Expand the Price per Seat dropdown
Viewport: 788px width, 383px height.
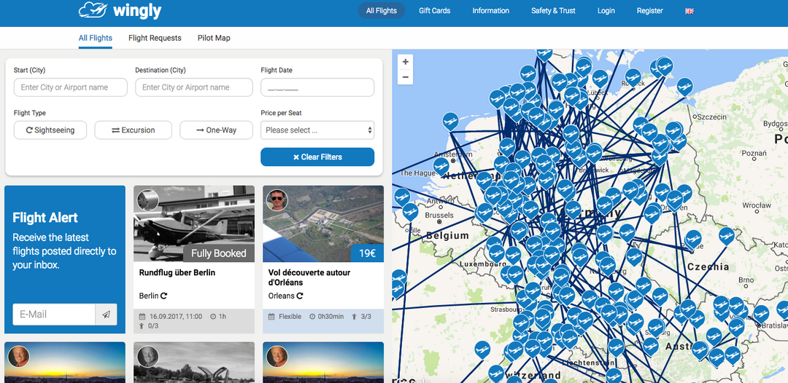(x=317, y=130)
